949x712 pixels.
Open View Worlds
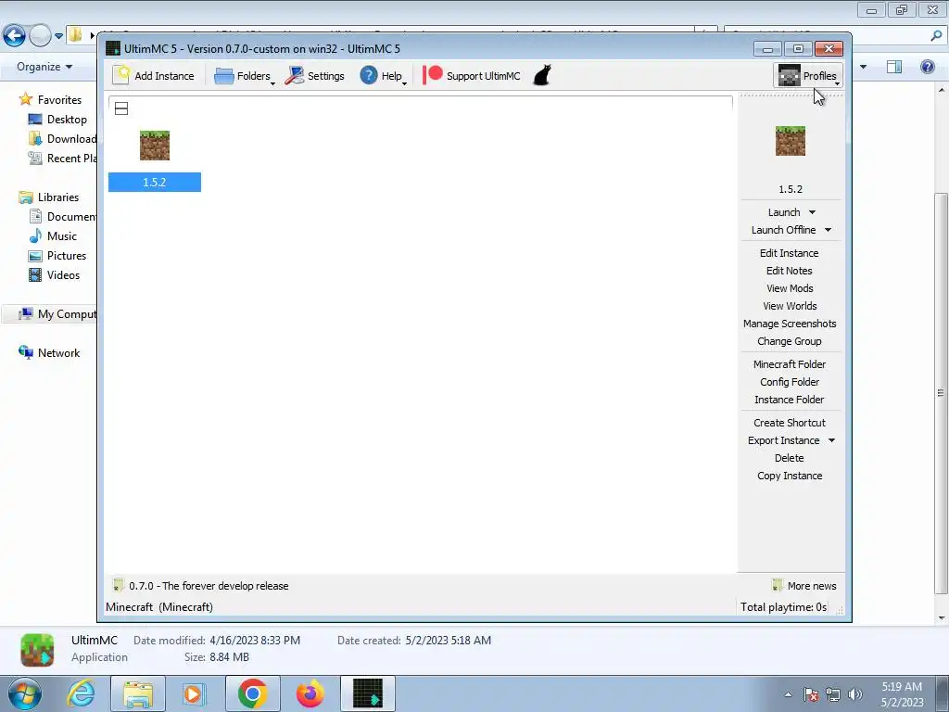click(790, 306)
